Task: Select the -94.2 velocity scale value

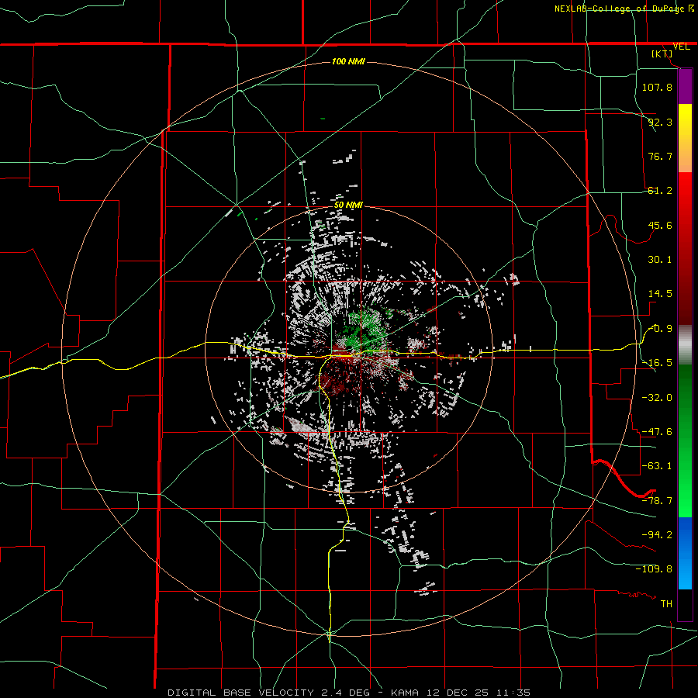Action: click(x=657, y=535)
